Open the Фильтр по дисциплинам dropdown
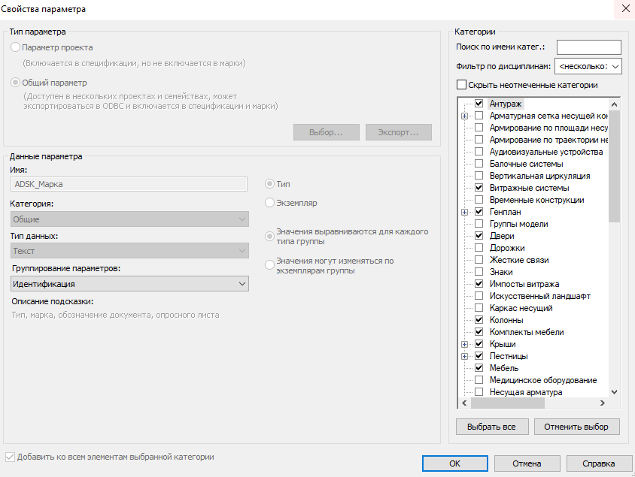The height and width of the screenshot is (477, 635). [588, 66]
